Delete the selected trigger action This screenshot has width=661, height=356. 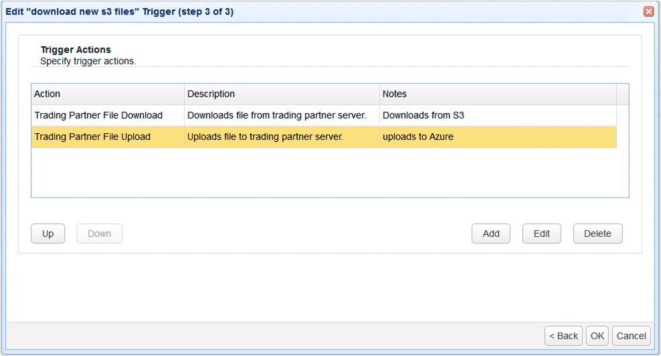click(597, 234)
